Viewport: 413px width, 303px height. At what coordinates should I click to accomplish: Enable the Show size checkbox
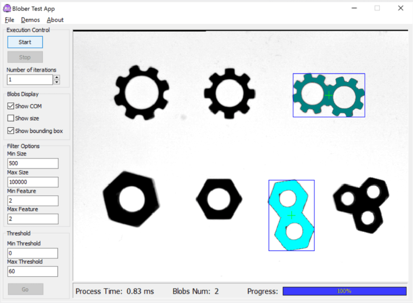11,119
